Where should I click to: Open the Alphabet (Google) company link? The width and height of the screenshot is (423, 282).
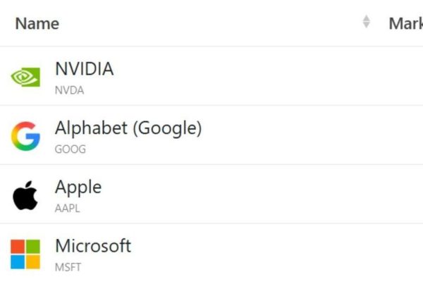coord(128,128)
